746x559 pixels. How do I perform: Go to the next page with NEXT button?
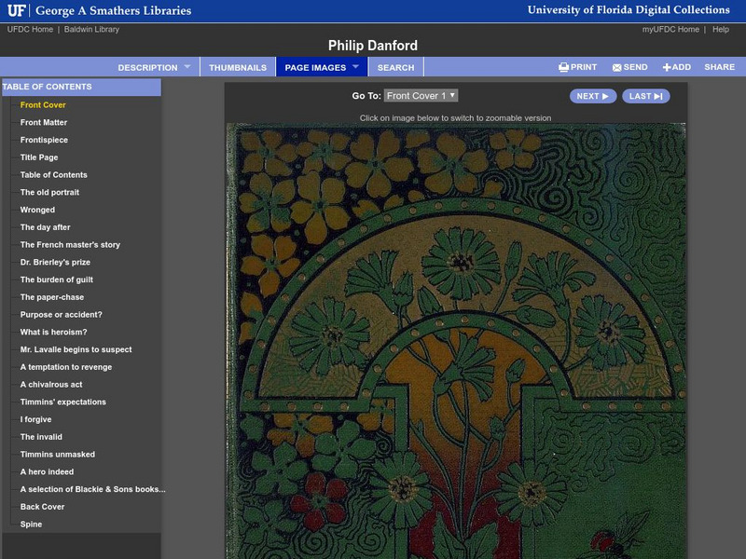(592, 96)
